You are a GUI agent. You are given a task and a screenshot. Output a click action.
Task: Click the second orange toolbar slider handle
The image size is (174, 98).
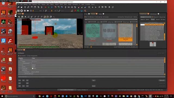click(52, 11)
